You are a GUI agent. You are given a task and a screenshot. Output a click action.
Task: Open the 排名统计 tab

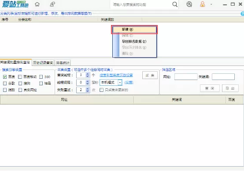(63, 63)
